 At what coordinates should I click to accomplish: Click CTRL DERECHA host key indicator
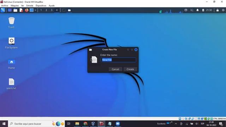(219, 119)
